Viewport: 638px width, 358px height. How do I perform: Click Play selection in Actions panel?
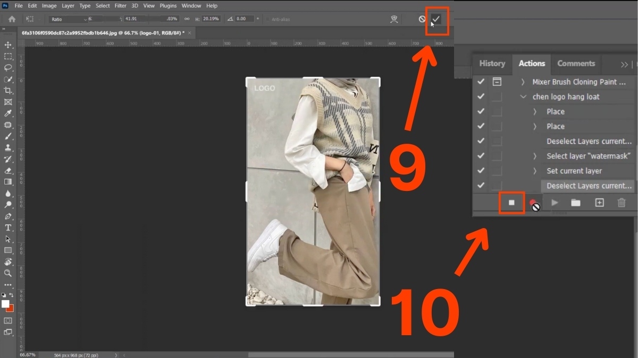555,203
